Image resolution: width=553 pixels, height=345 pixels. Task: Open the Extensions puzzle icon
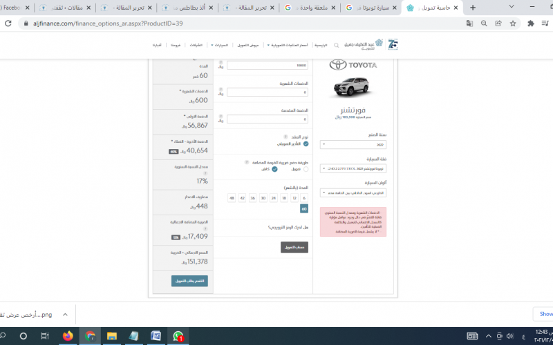(531, 23)
